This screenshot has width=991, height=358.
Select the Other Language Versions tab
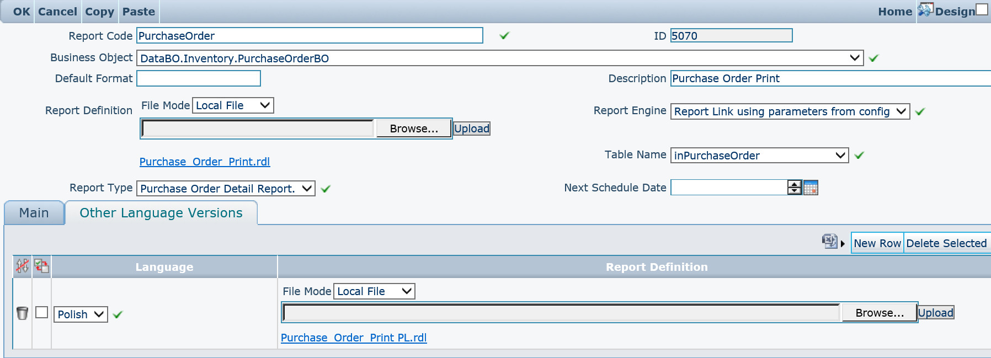pos(161,213)
